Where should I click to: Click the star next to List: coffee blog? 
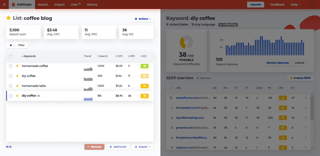click(8, 18)
